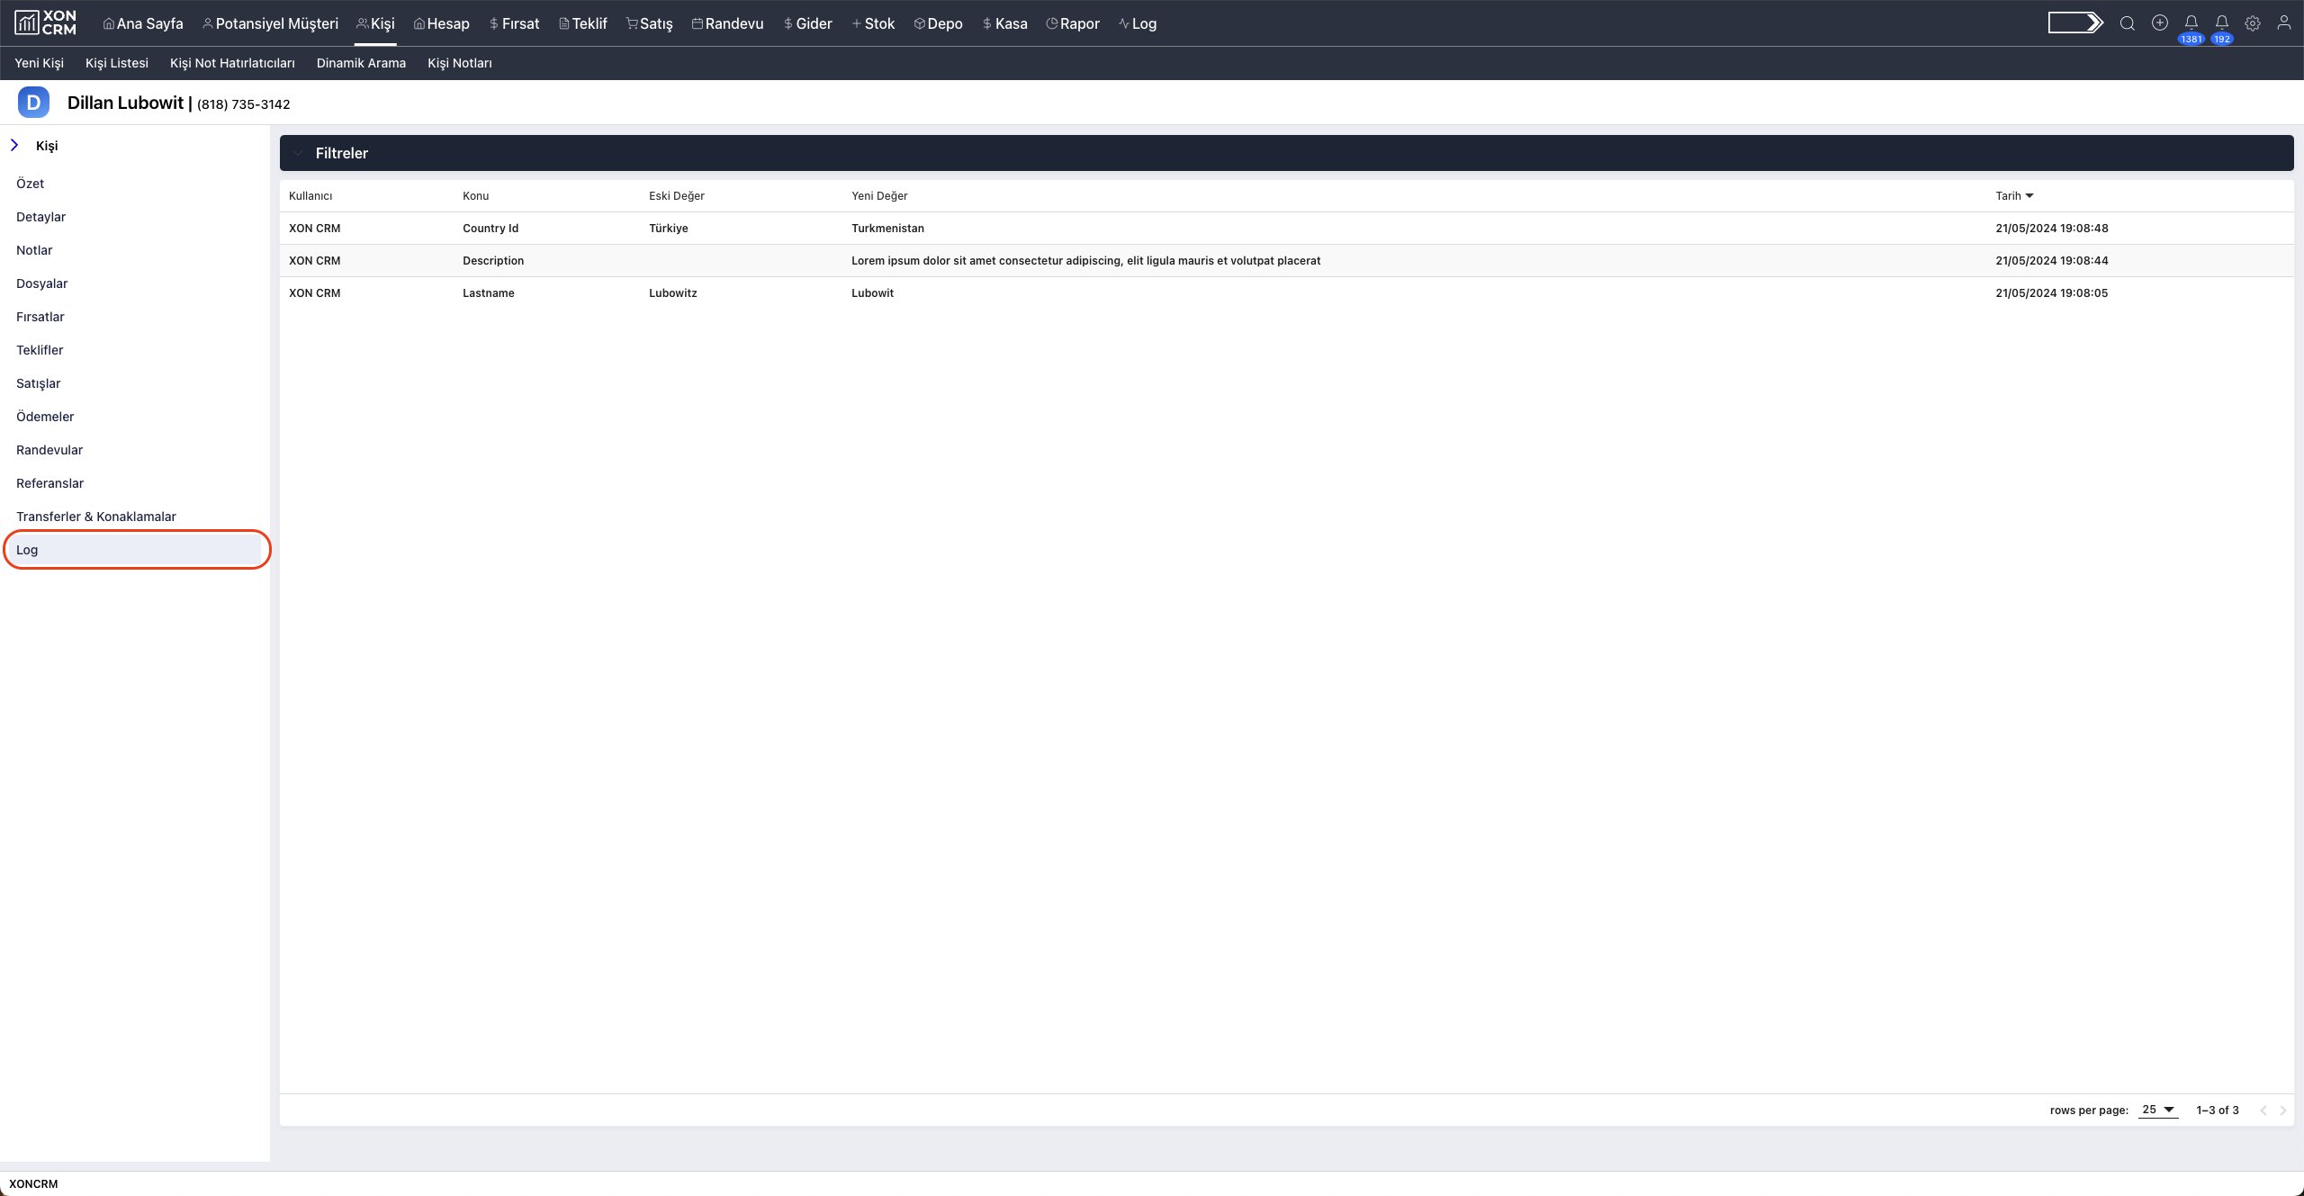This screenshot has width=2304, height=1196.
Task: Click Kullanıcı column header
Action: pos(310,195)
